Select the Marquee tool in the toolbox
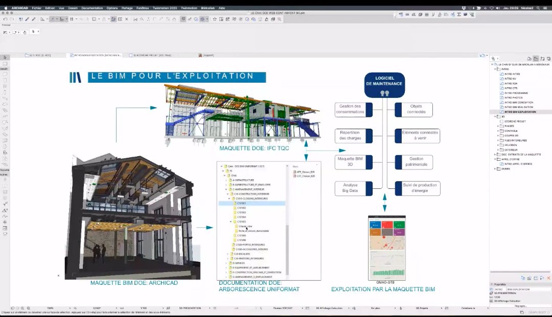The image size is (552, 317). point(5,64)
